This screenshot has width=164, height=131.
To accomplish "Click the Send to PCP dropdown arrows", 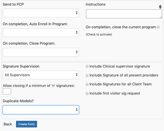I will (77, 13).
